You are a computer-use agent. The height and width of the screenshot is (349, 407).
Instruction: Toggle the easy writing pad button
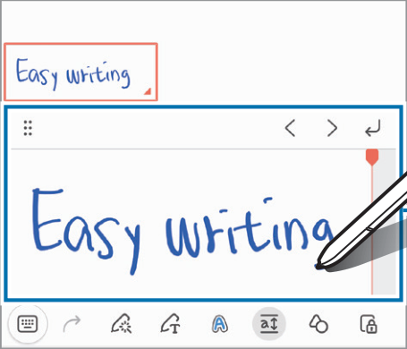(x=269, y=324)
